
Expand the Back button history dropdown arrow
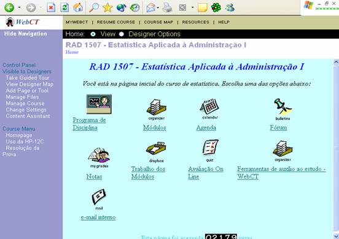point(19,7)
